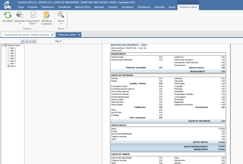Open the Zoom dropdown arrow
Viewport: 243px width, 164px height.
pyautogui.click(x=61, y=24)
